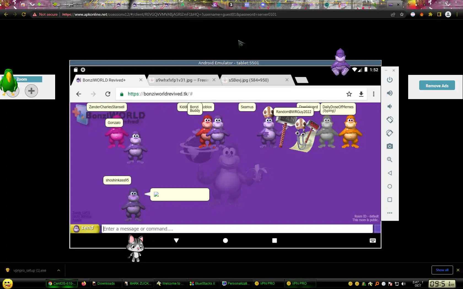Click the emulator zoom magnifier icon
The height and width of the screenshot is (289, 463).
click(389, 160)
